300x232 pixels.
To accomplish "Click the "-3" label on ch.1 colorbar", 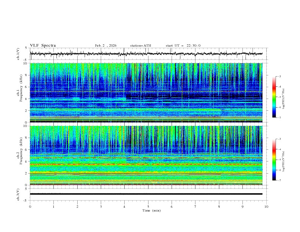I will click(x=280, y=76).
